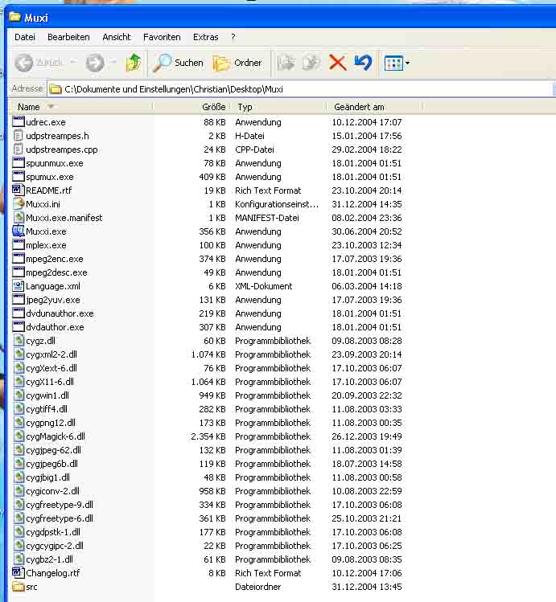Viewport: 556px width, 602px height.
Task: Select file name cygwin1.dll
Action: pyautogui.click(x=47, y=395)
